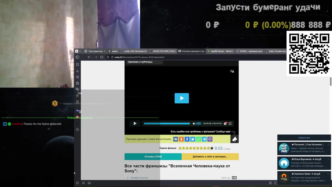Open the Notes panel icon
The image size is (332, 187).
77,83
